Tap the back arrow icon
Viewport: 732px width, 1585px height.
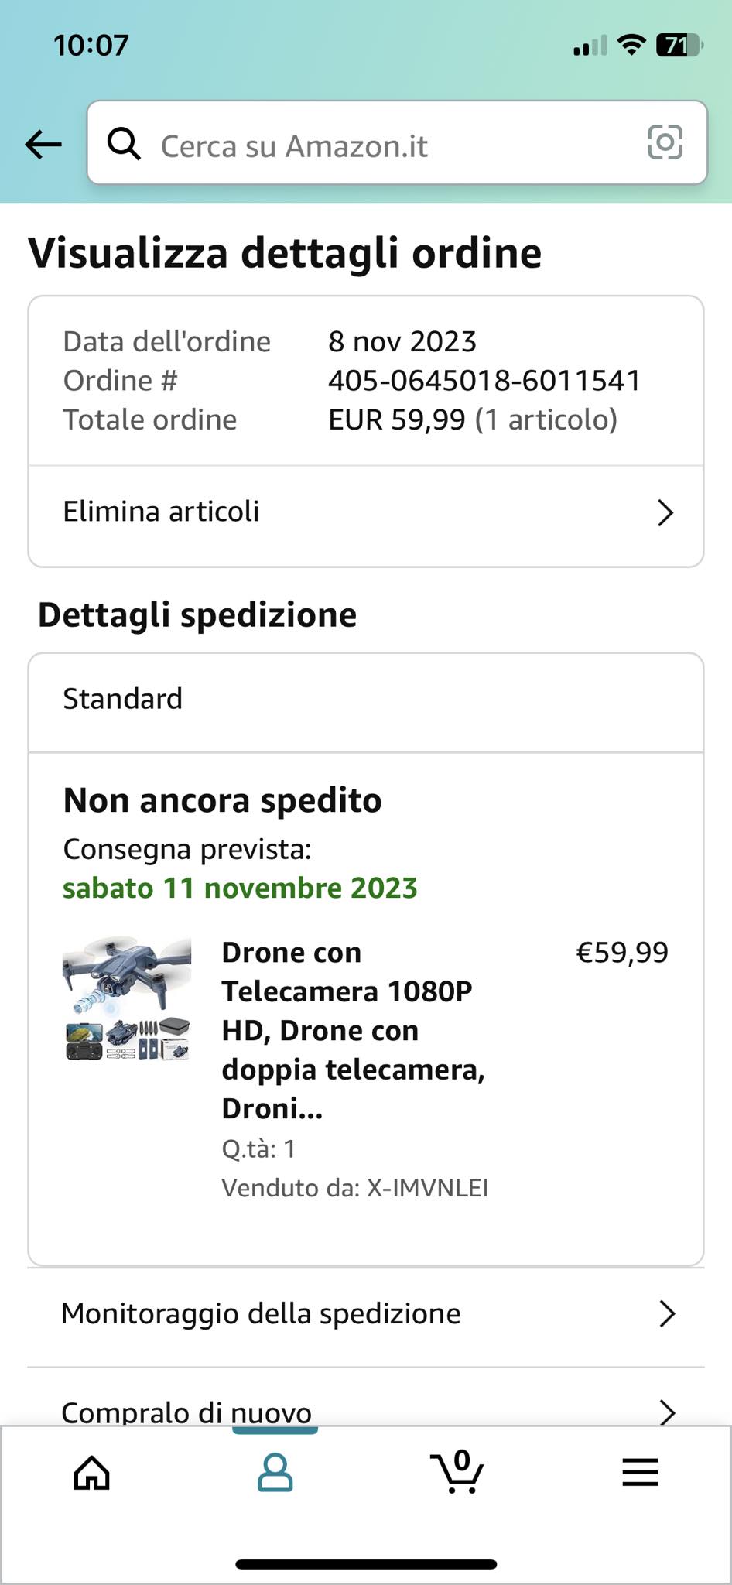click(43, 144)
